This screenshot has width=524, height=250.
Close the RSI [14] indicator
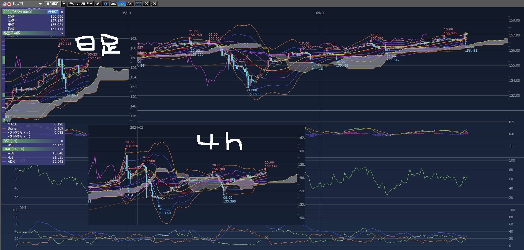click(62, 141)
